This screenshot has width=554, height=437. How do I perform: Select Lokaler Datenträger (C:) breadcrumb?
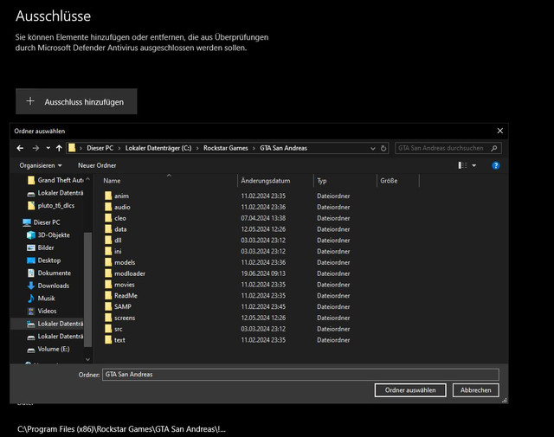(158, 148)
